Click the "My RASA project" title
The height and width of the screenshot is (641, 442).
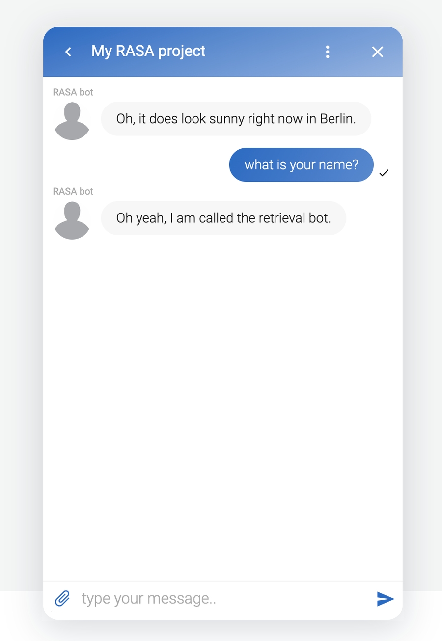[x=148, y=51]
